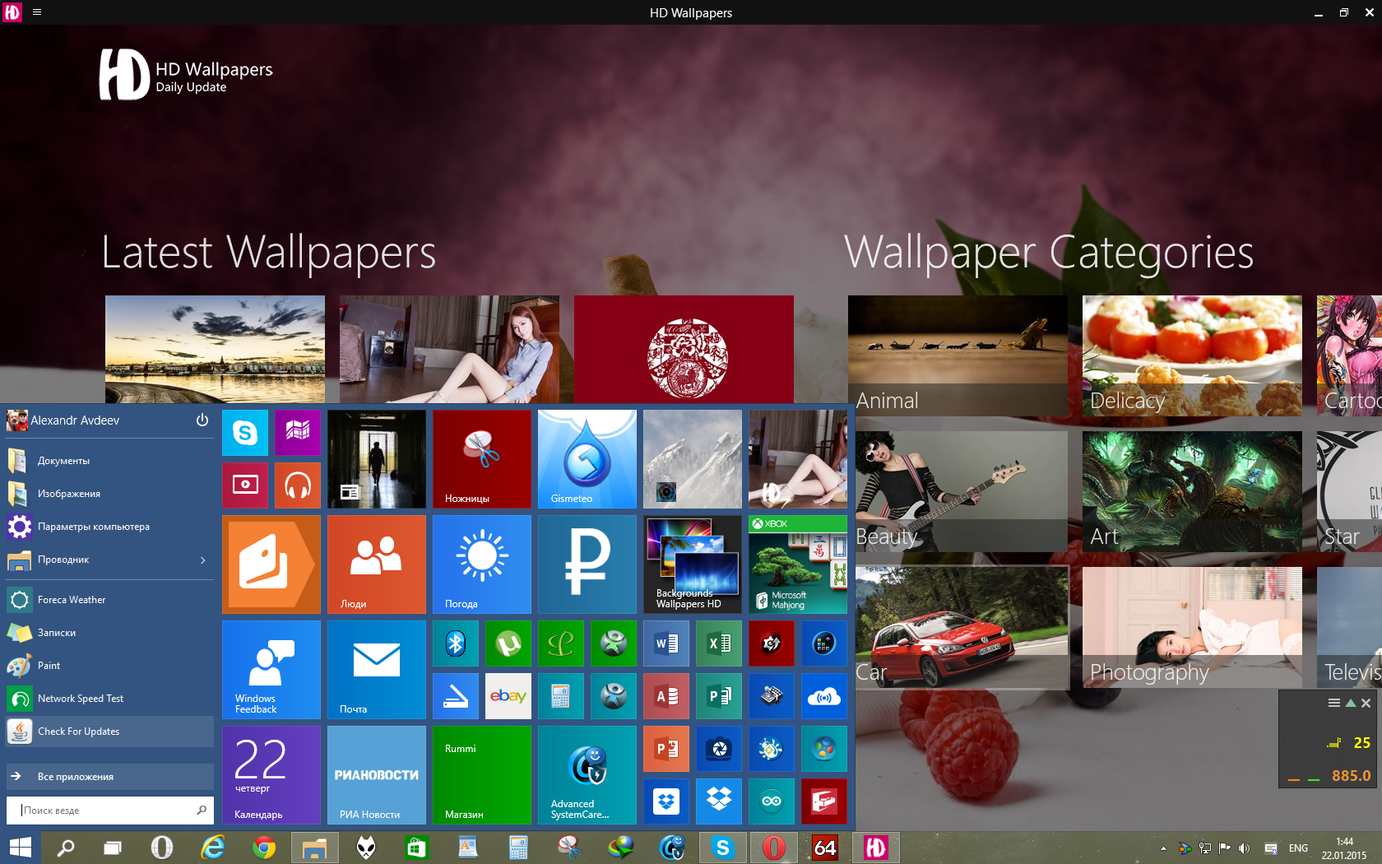This screenshot has width=1382, height=864.
Task: Open the Advanced SystemCare tile
Action: [587, 775]
